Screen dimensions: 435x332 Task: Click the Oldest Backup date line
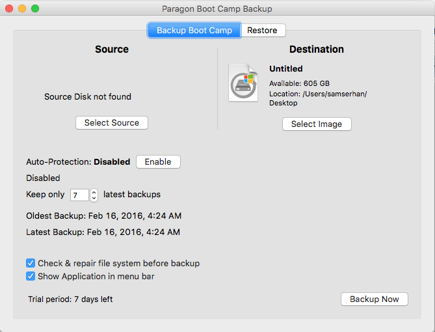(104, 216)
